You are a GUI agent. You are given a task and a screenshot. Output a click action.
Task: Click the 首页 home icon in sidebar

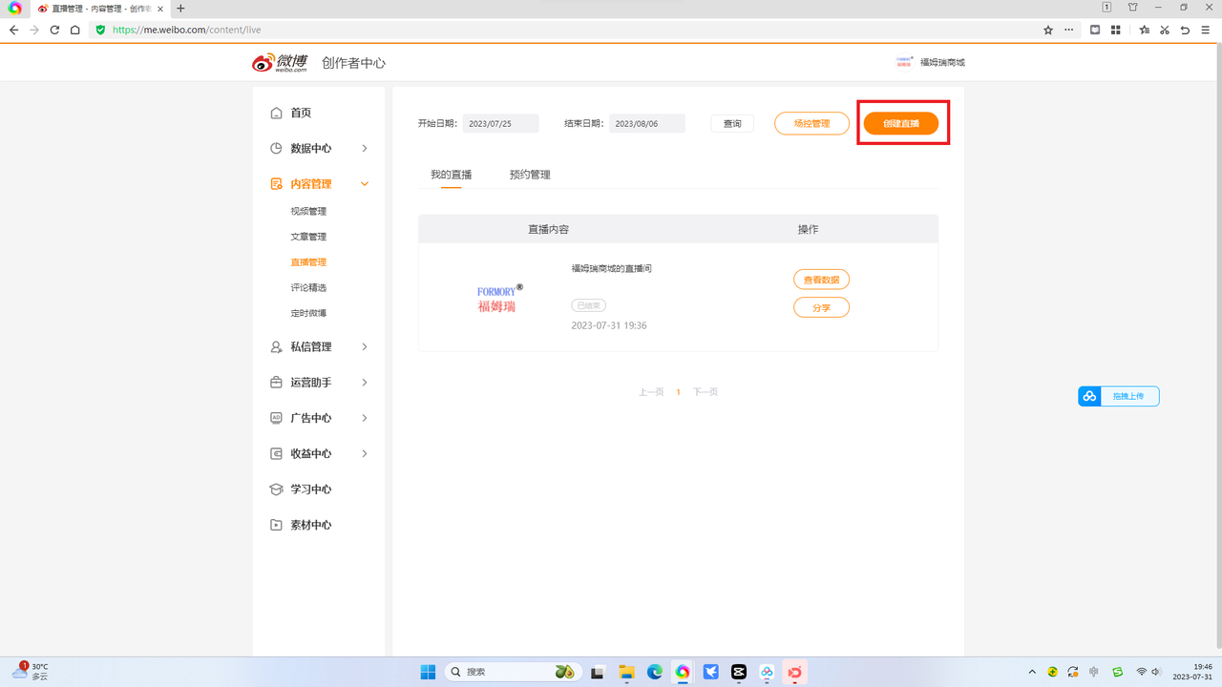277,113
